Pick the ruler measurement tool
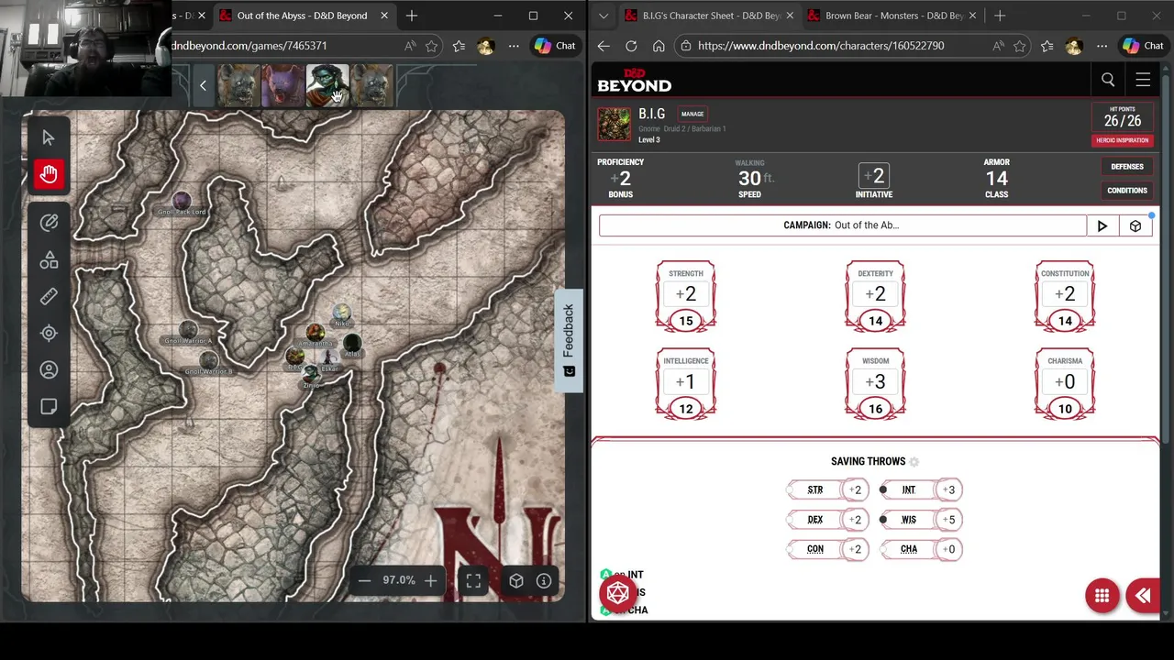Image resolution: width=1174 pixels, height=660 pixels. coord(49,296)
